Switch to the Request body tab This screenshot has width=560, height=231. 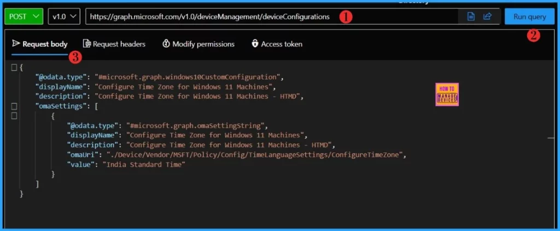click(x=39, y=44)
